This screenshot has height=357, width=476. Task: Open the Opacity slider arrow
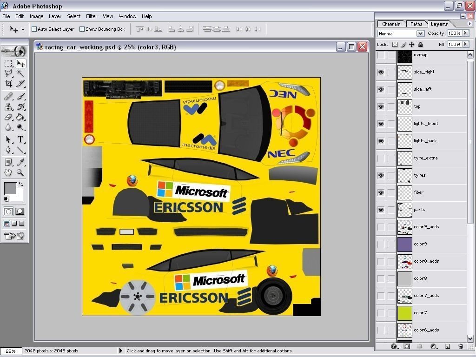click(x=466, y=33)
